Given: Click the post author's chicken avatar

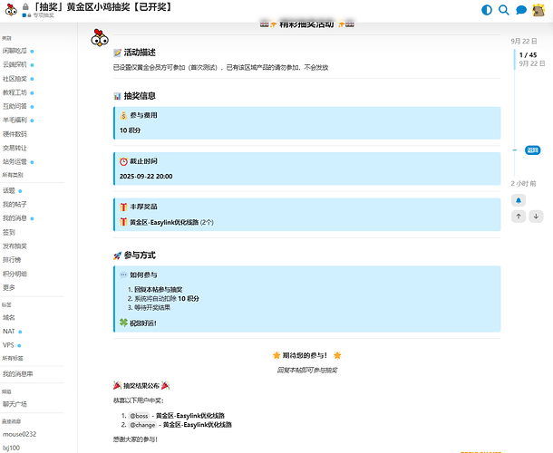Looking at the screenshot, I should (x=101, y=38).
